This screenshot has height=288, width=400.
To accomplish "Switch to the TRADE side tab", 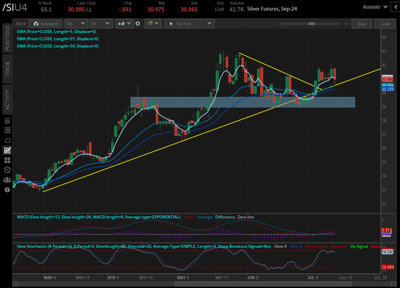I will [x=7, y=69].
